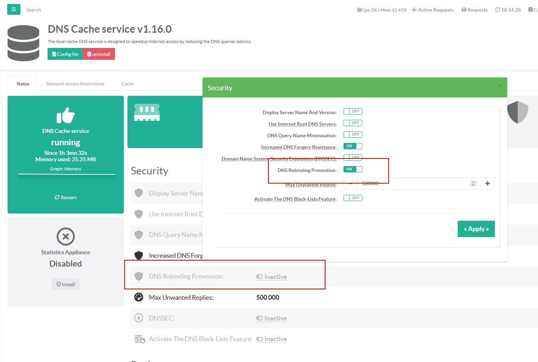Click the red uninstall button
Image resolution: width=538 pixels, height=362 pixels.
(99, 54)
